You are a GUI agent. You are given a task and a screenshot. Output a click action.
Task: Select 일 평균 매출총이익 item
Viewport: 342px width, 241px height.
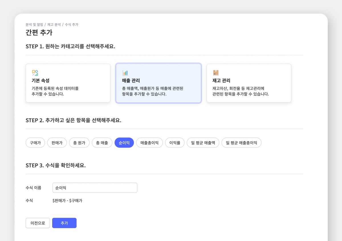(x=241, y=143)
